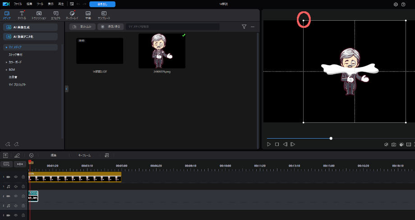Click the snapshot camera icon under preview
The width and height of the screenshot is (415, 220).
(394, 144)
